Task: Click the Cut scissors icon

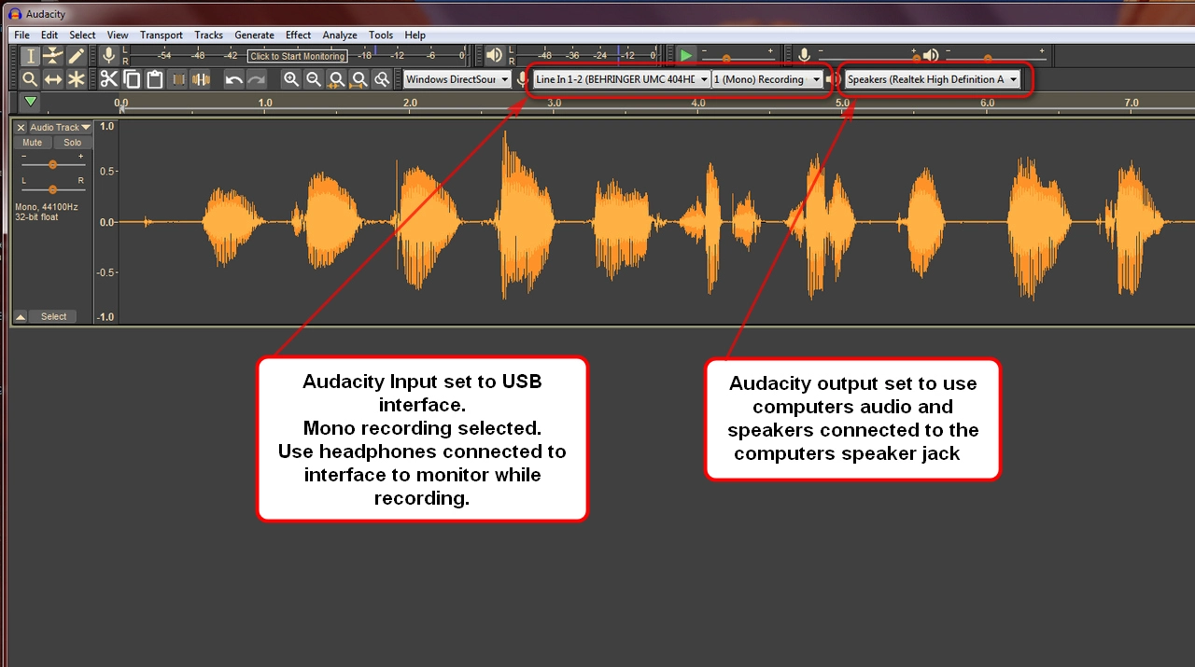Action: pyautogui.click(x=109, y=79)
